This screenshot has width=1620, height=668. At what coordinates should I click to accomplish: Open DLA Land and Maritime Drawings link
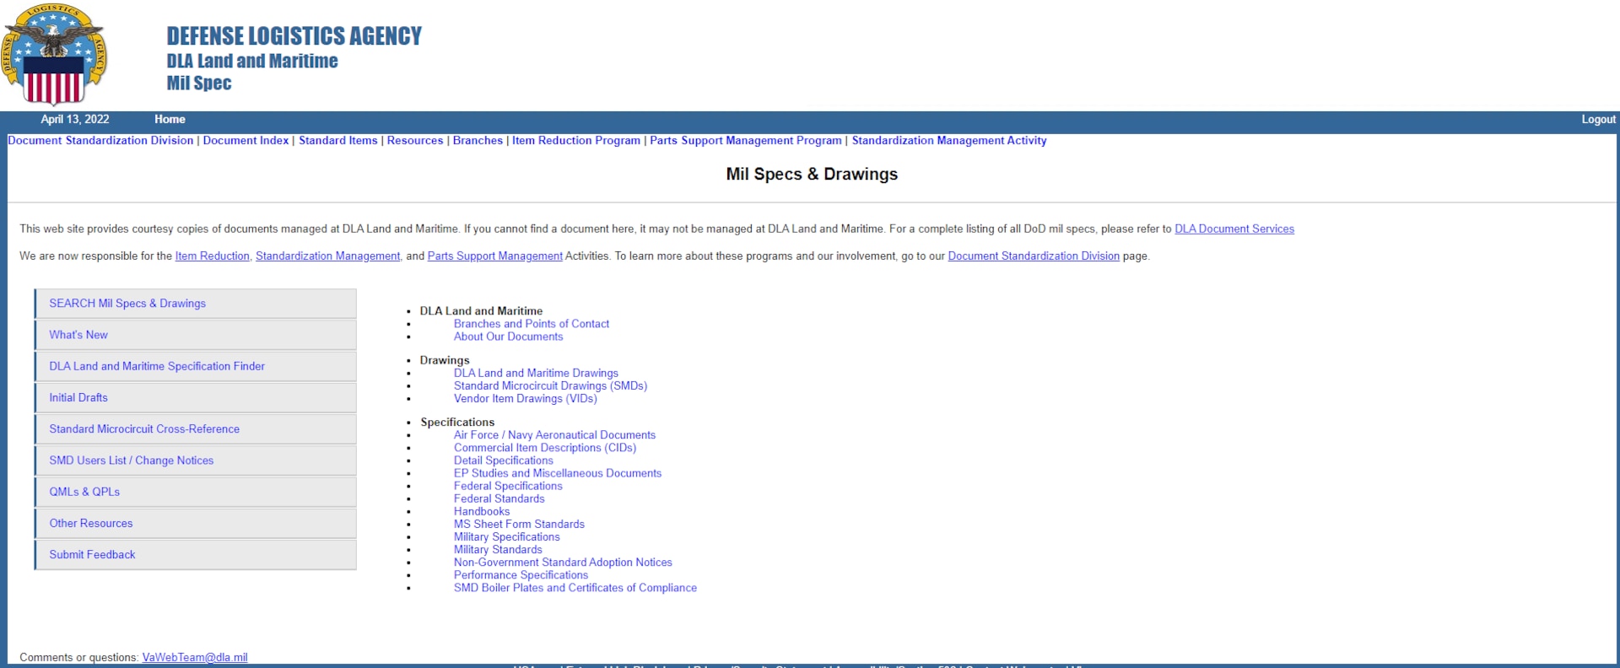point(536,373)
